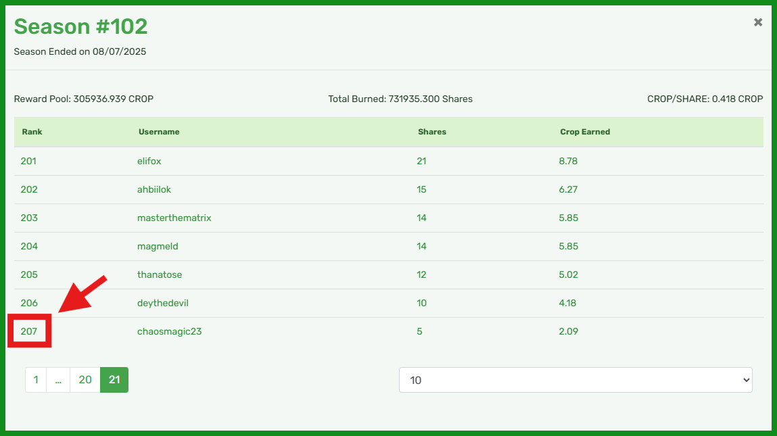The image size is (777, 436).
Task: Click the Crop Earned column header
Action: (x=585, y=132)
